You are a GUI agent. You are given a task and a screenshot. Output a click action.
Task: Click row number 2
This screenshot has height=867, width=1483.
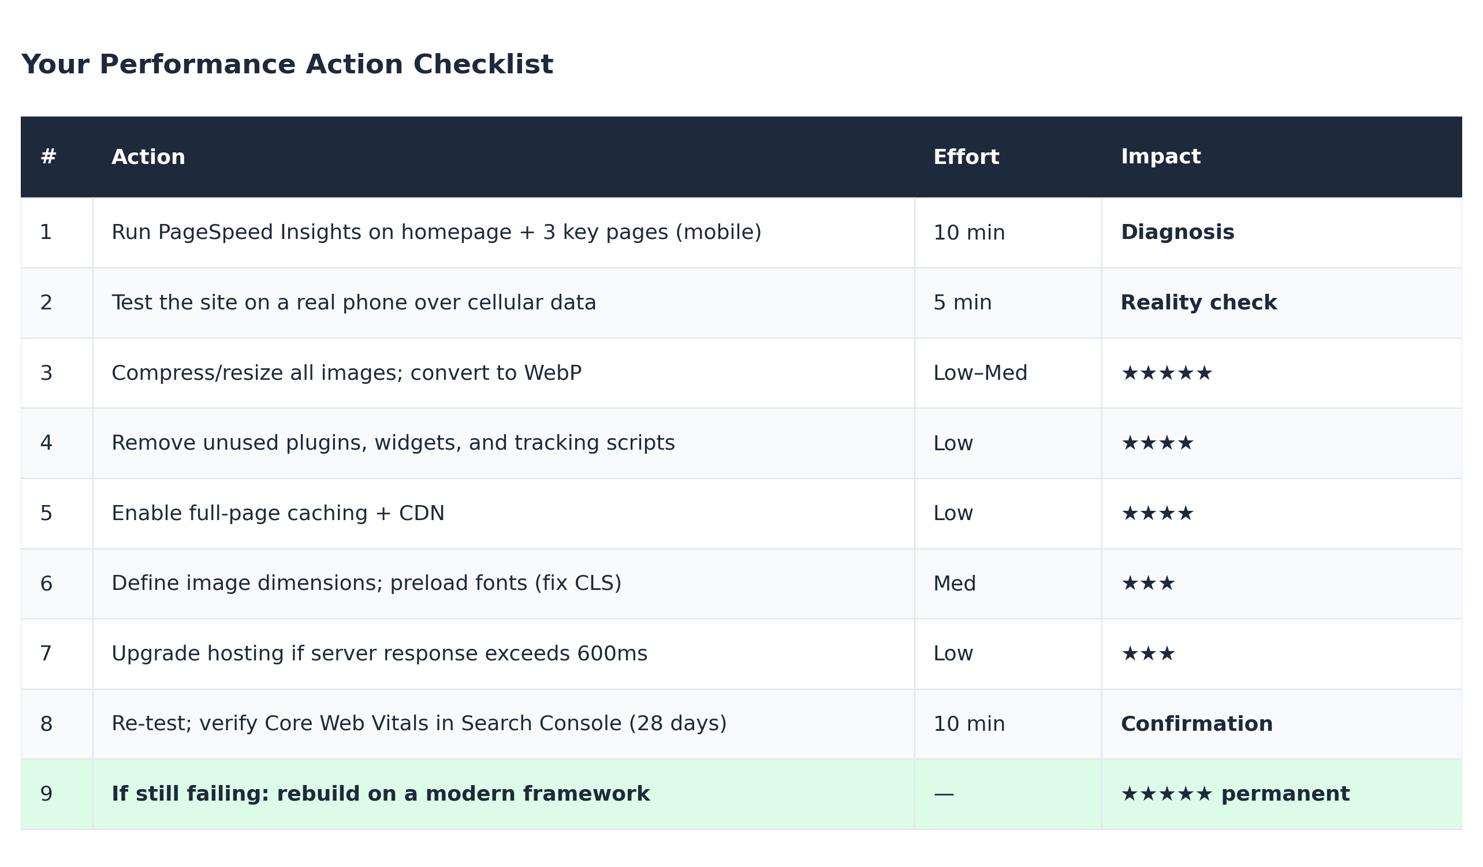pyautogui.click(x=46, y=303)
